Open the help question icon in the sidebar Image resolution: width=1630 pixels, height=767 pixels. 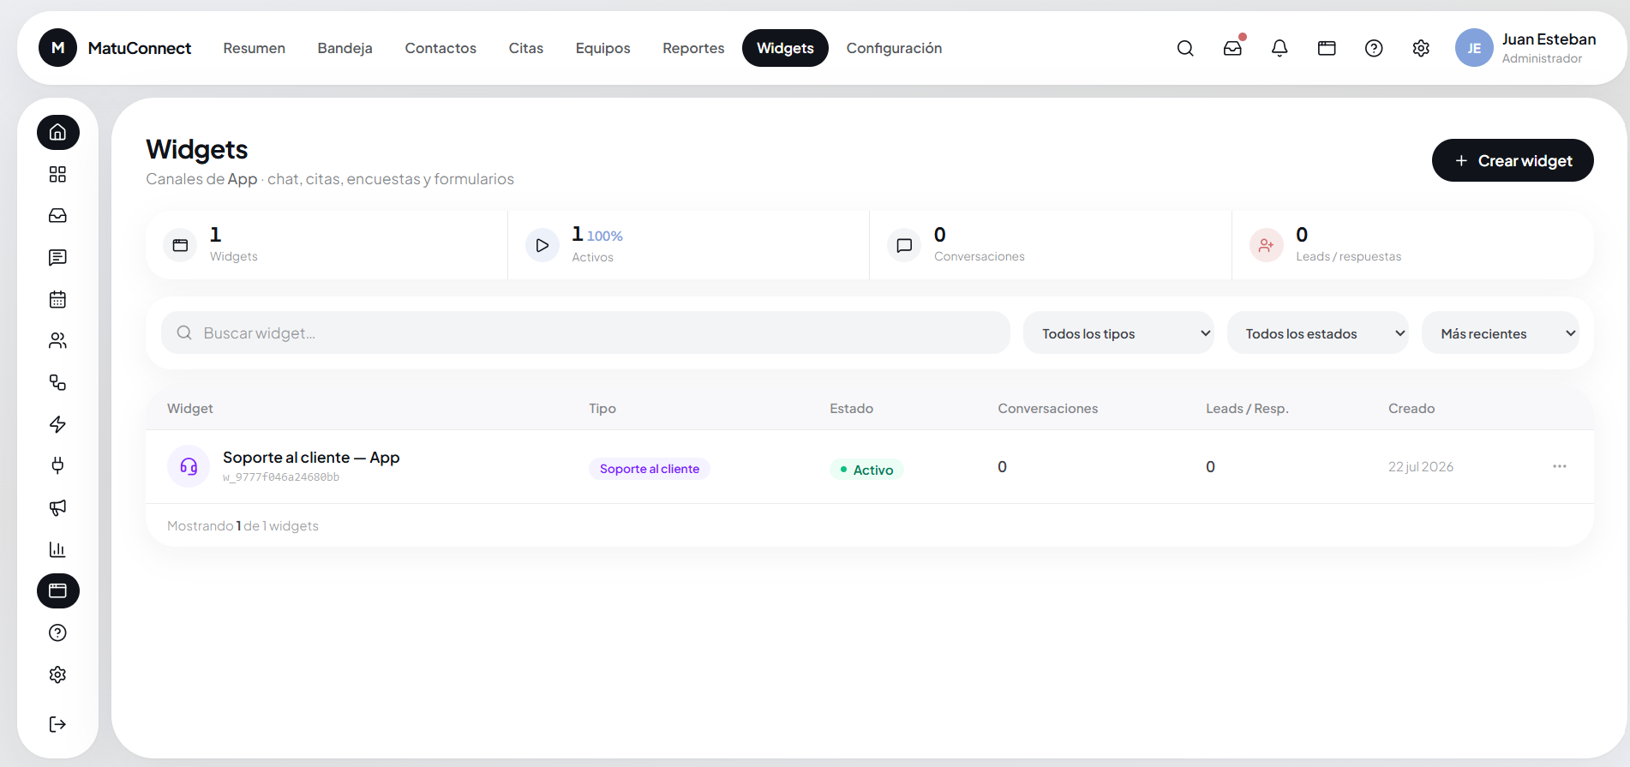tap(57, 632)
